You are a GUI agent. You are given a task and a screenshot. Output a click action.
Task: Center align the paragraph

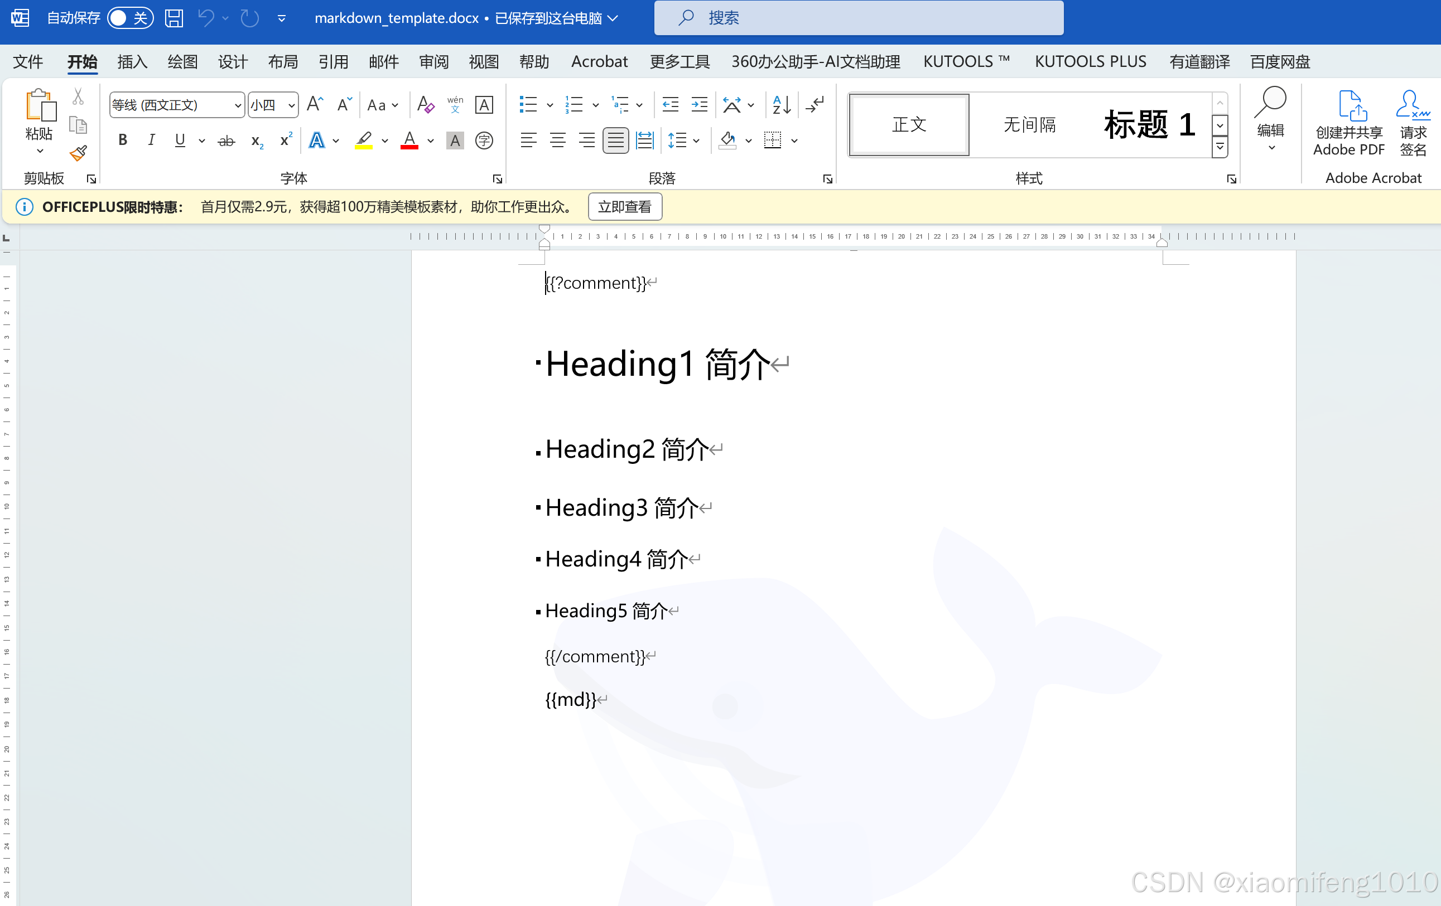[557, 141]
